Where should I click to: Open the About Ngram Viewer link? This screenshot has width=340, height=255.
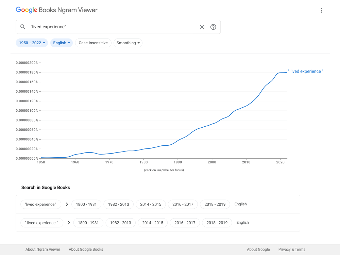pyautogui.click(x=43, y=249)
